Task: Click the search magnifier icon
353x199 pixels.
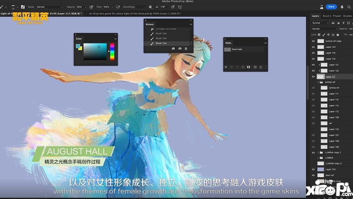Action: [349, 7]
